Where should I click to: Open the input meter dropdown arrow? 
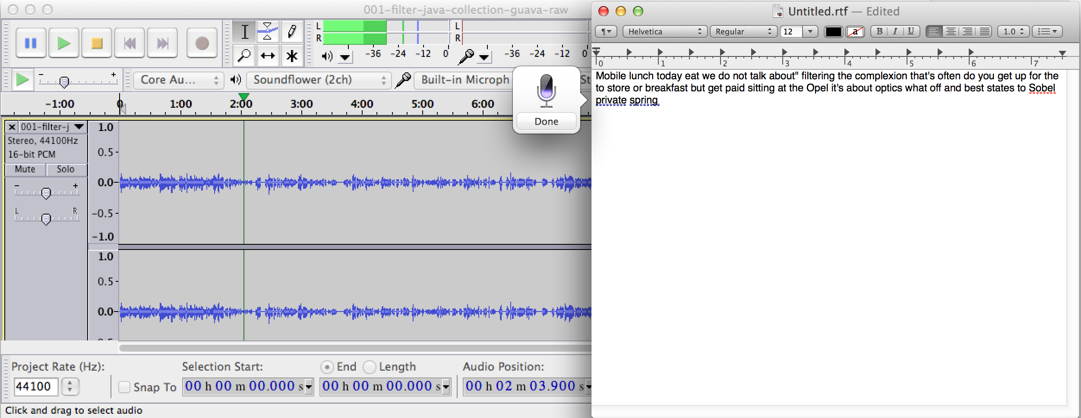coord(484,57)
